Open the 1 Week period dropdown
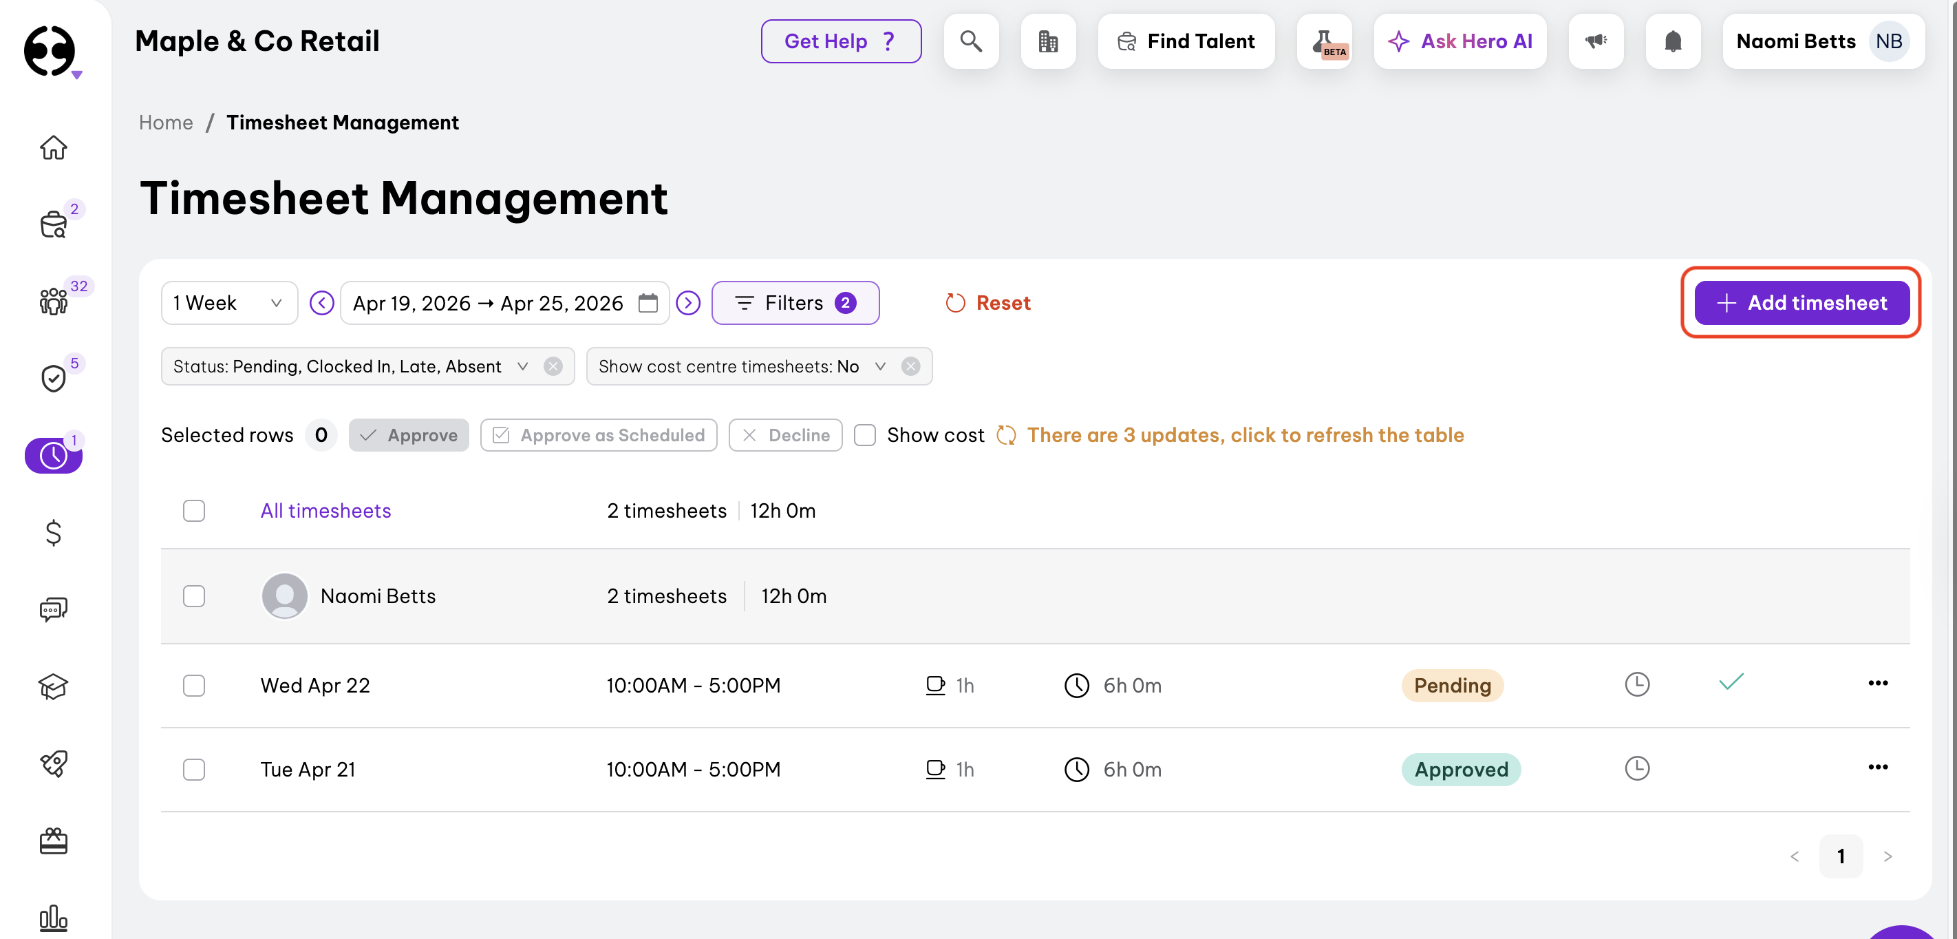1957x939 pixels. pyautogui.click(x=228, y=304)
